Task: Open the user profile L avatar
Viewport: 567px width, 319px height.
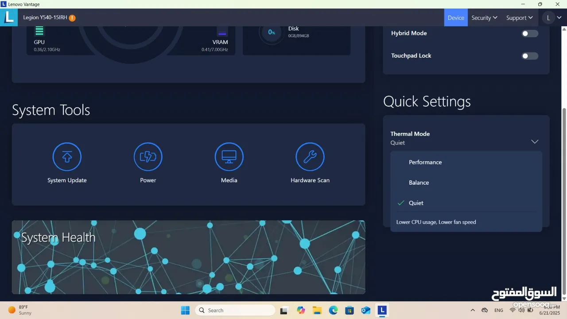Action: [x=548, y=18]
